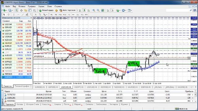Select the M1 timeframe button
Screen dimensions: 198x111
click(x=51, y=14)
